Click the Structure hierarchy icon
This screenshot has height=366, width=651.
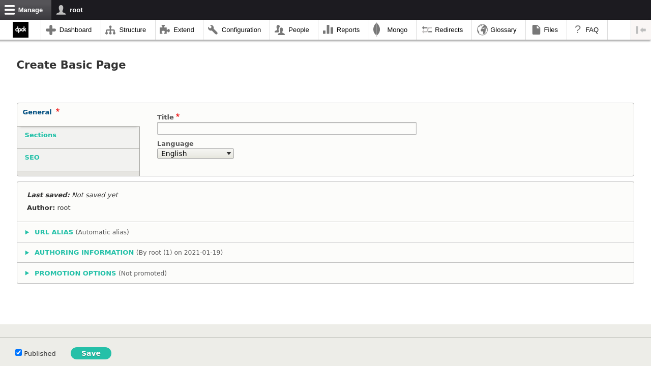tap(110, 30)
